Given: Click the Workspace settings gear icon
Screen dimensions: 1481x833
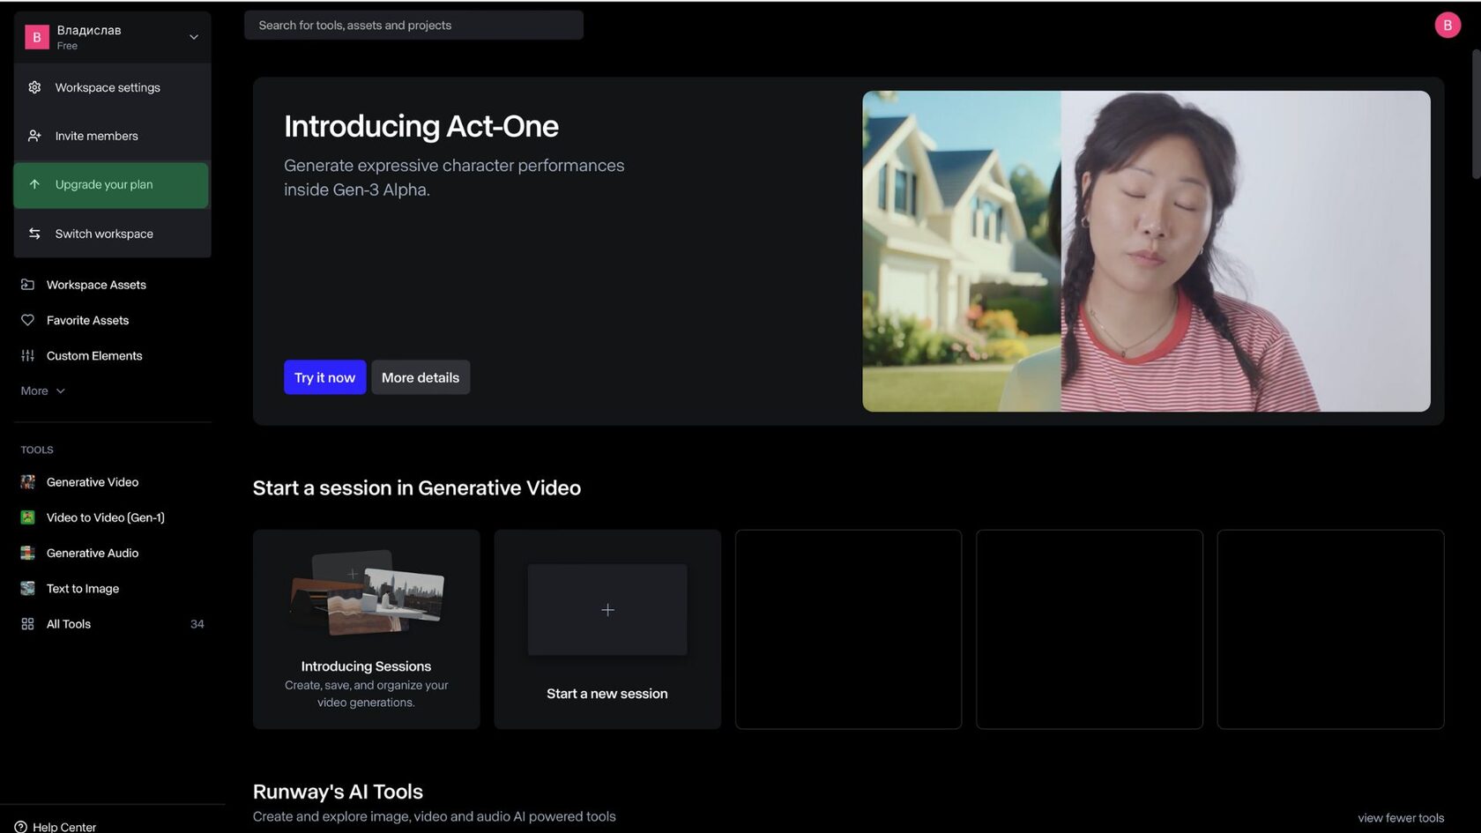Looking at the screenshot, I should click(34, 87).
